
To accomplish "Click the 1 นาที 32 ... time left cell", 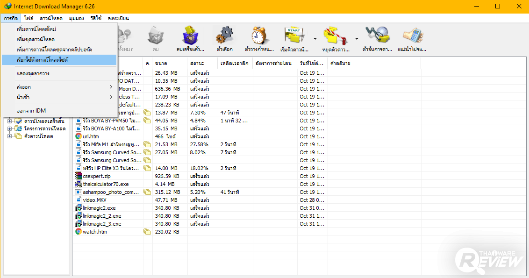I will tap(234, 121).
